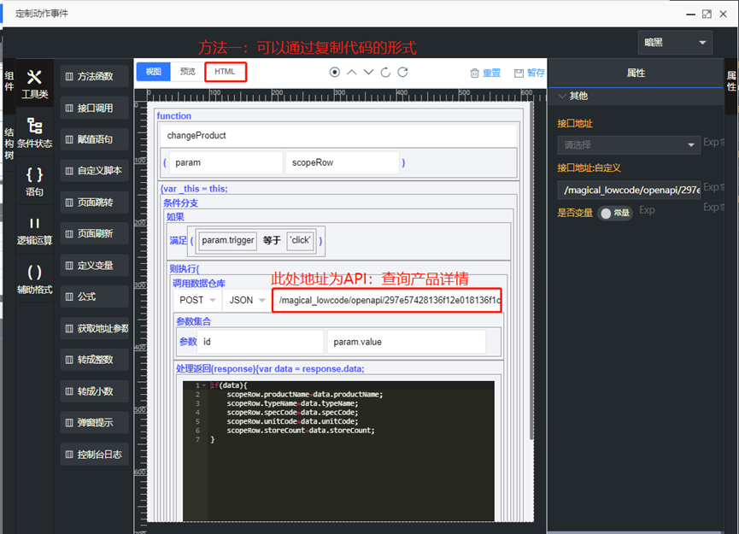This screenshot has height=534, width=739.
Task: Select the 赋值语句 component
Action: 95,139
